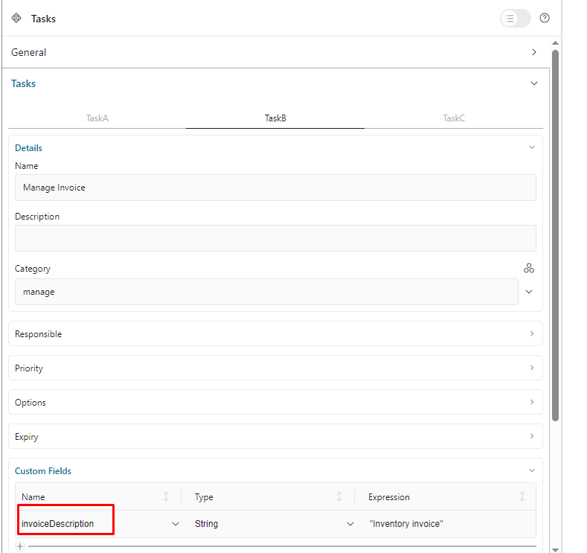Sort custom fields by Type column

tap(339, 497)
